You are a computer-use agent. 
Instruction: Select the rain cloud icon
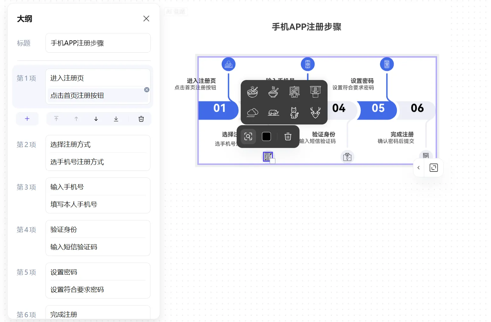(x=252, y=112)
